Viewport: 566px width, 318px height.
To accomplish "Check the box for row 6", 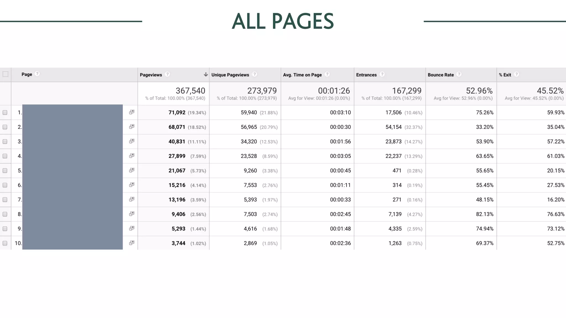I will [5, 185].
